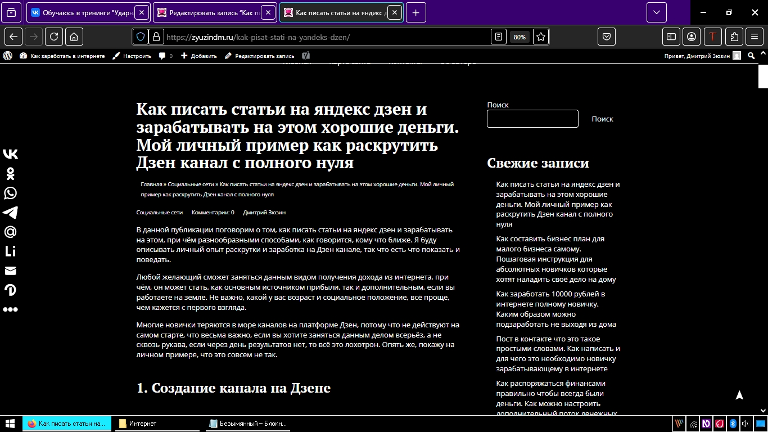Open recent post 'Как заработать 10000 рублей'

click(556, 309)
